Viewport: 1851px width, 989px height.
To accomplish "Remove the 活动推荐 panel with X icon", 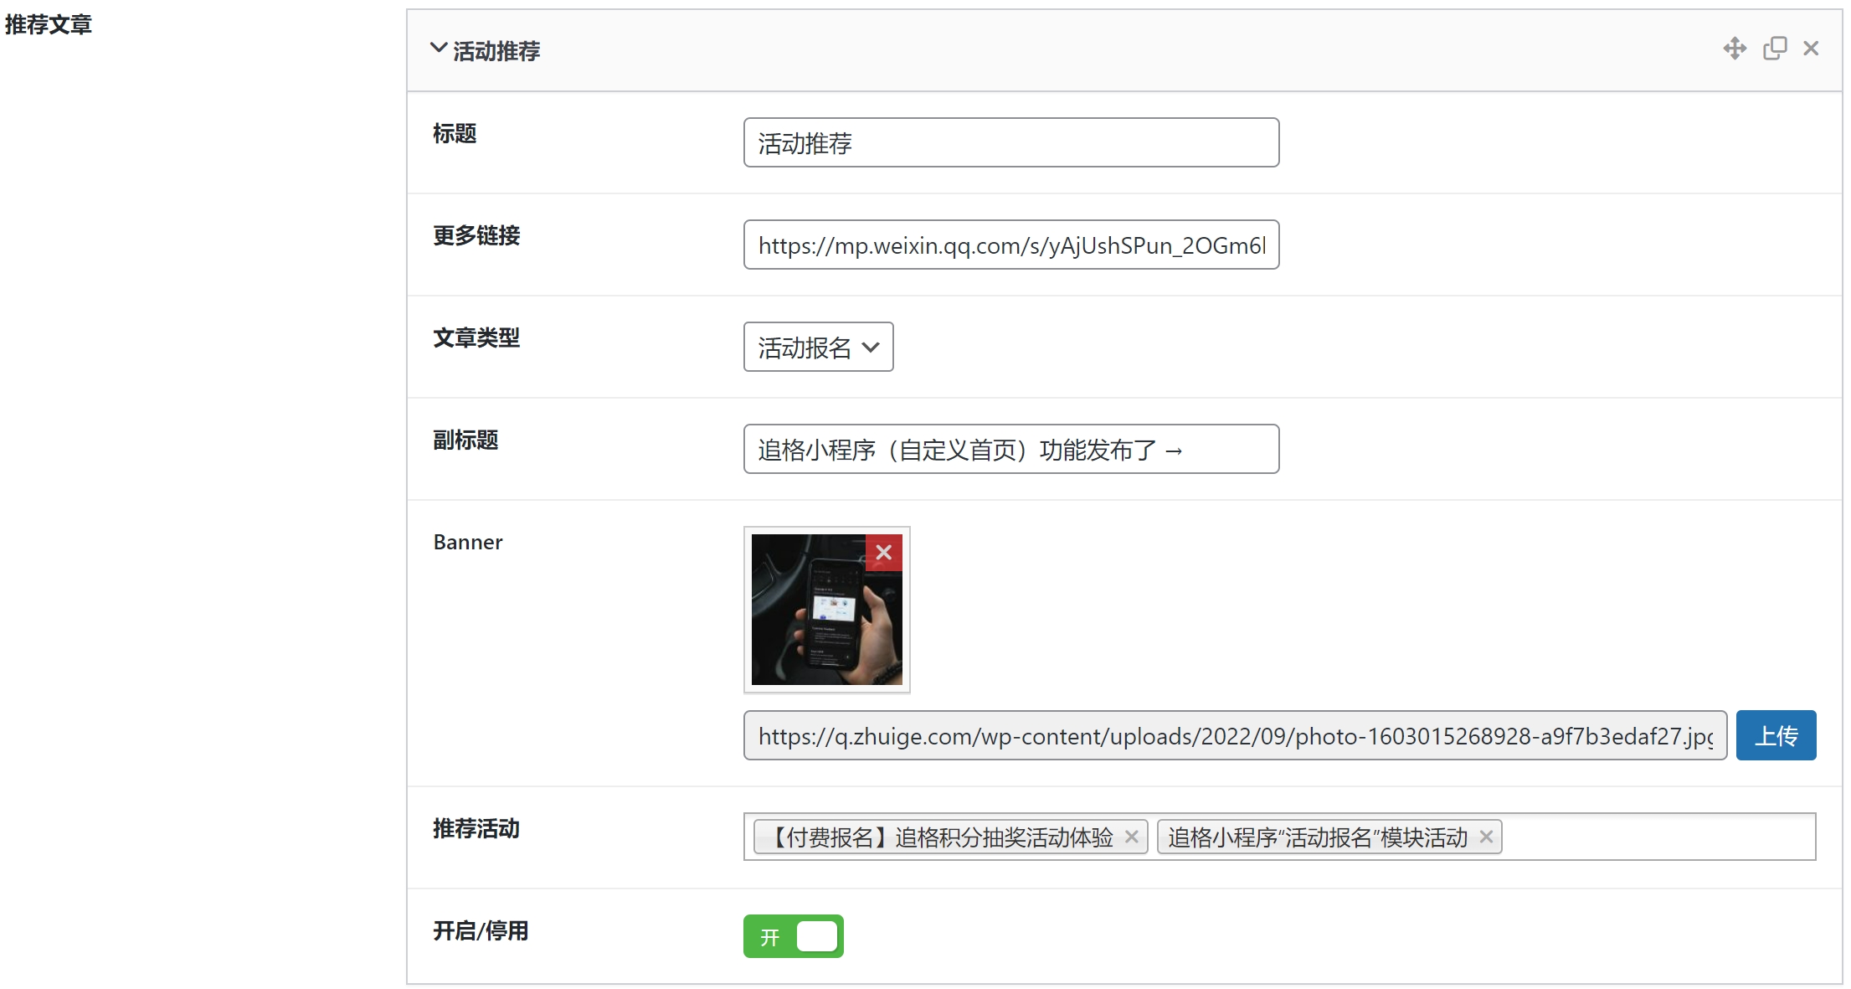I will [1811, 49].
